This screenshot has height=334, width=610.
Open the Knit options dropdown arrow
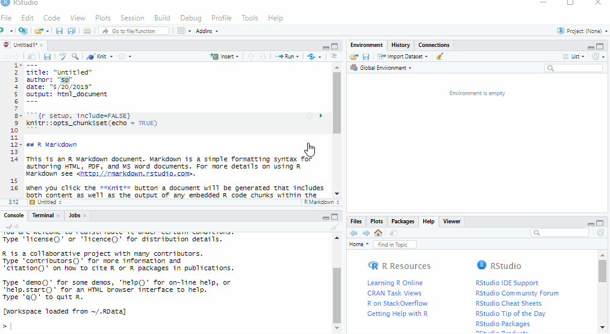111,57
